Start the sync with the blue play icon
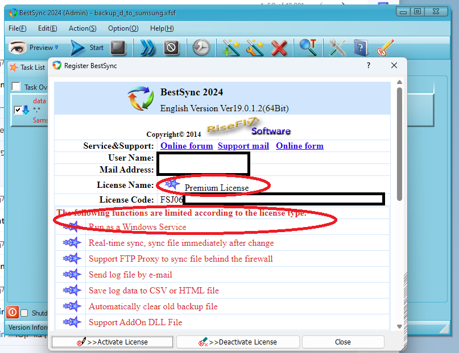 [x=77, y=48]
